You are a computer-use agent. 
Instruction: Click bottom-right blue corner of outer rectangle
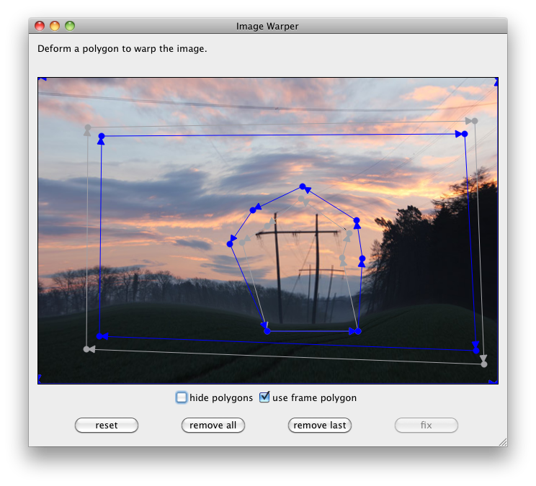(476, 351)
